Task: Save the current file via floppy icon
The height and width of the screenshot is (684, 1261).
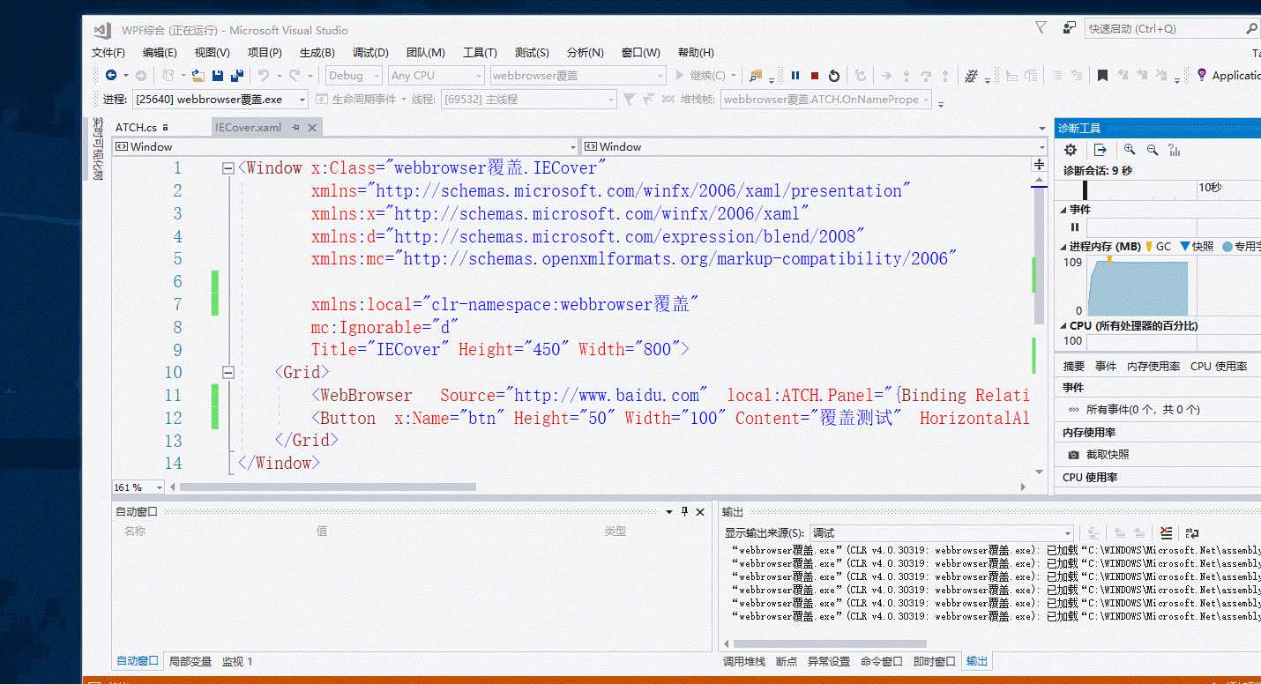Action: tap(218, 76)
